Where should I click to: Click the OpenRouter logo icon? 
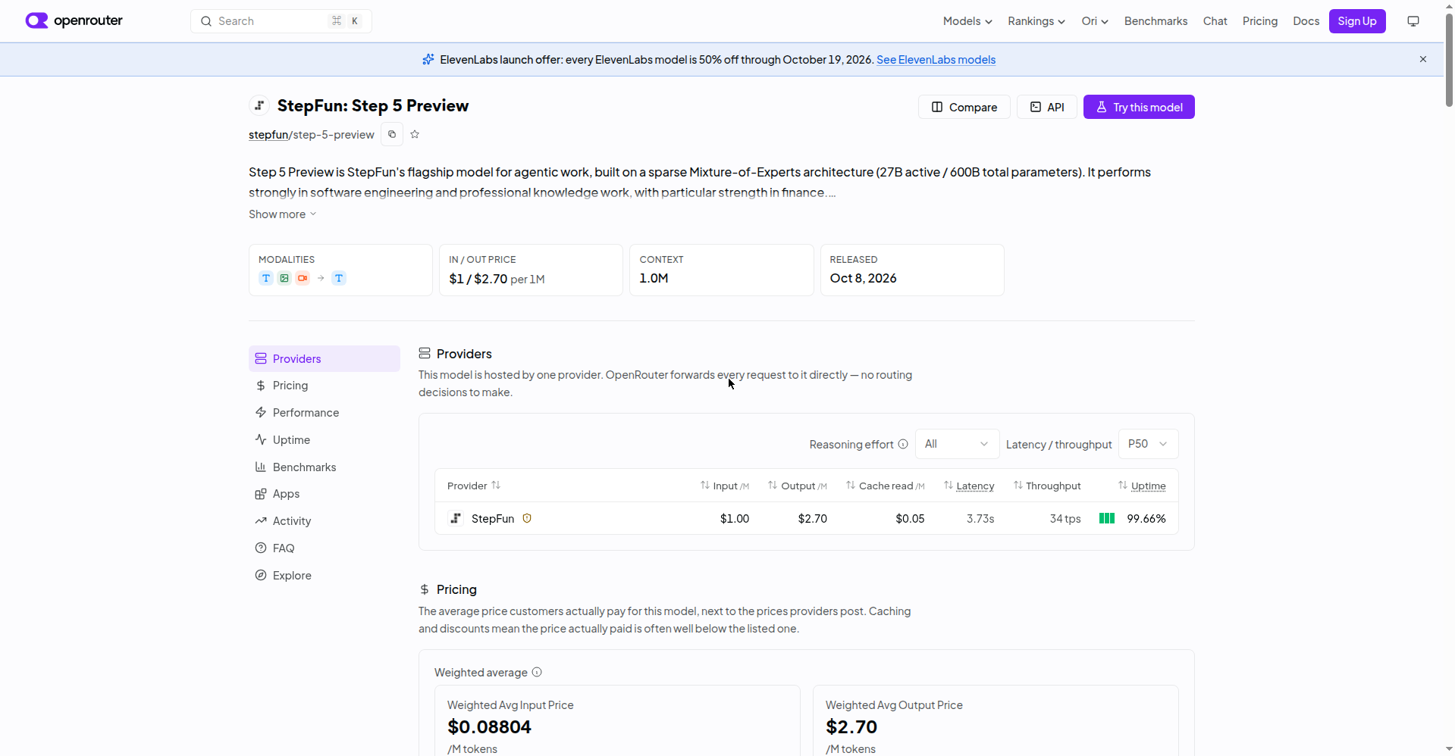pyautogui.click(x=36, y=20)
